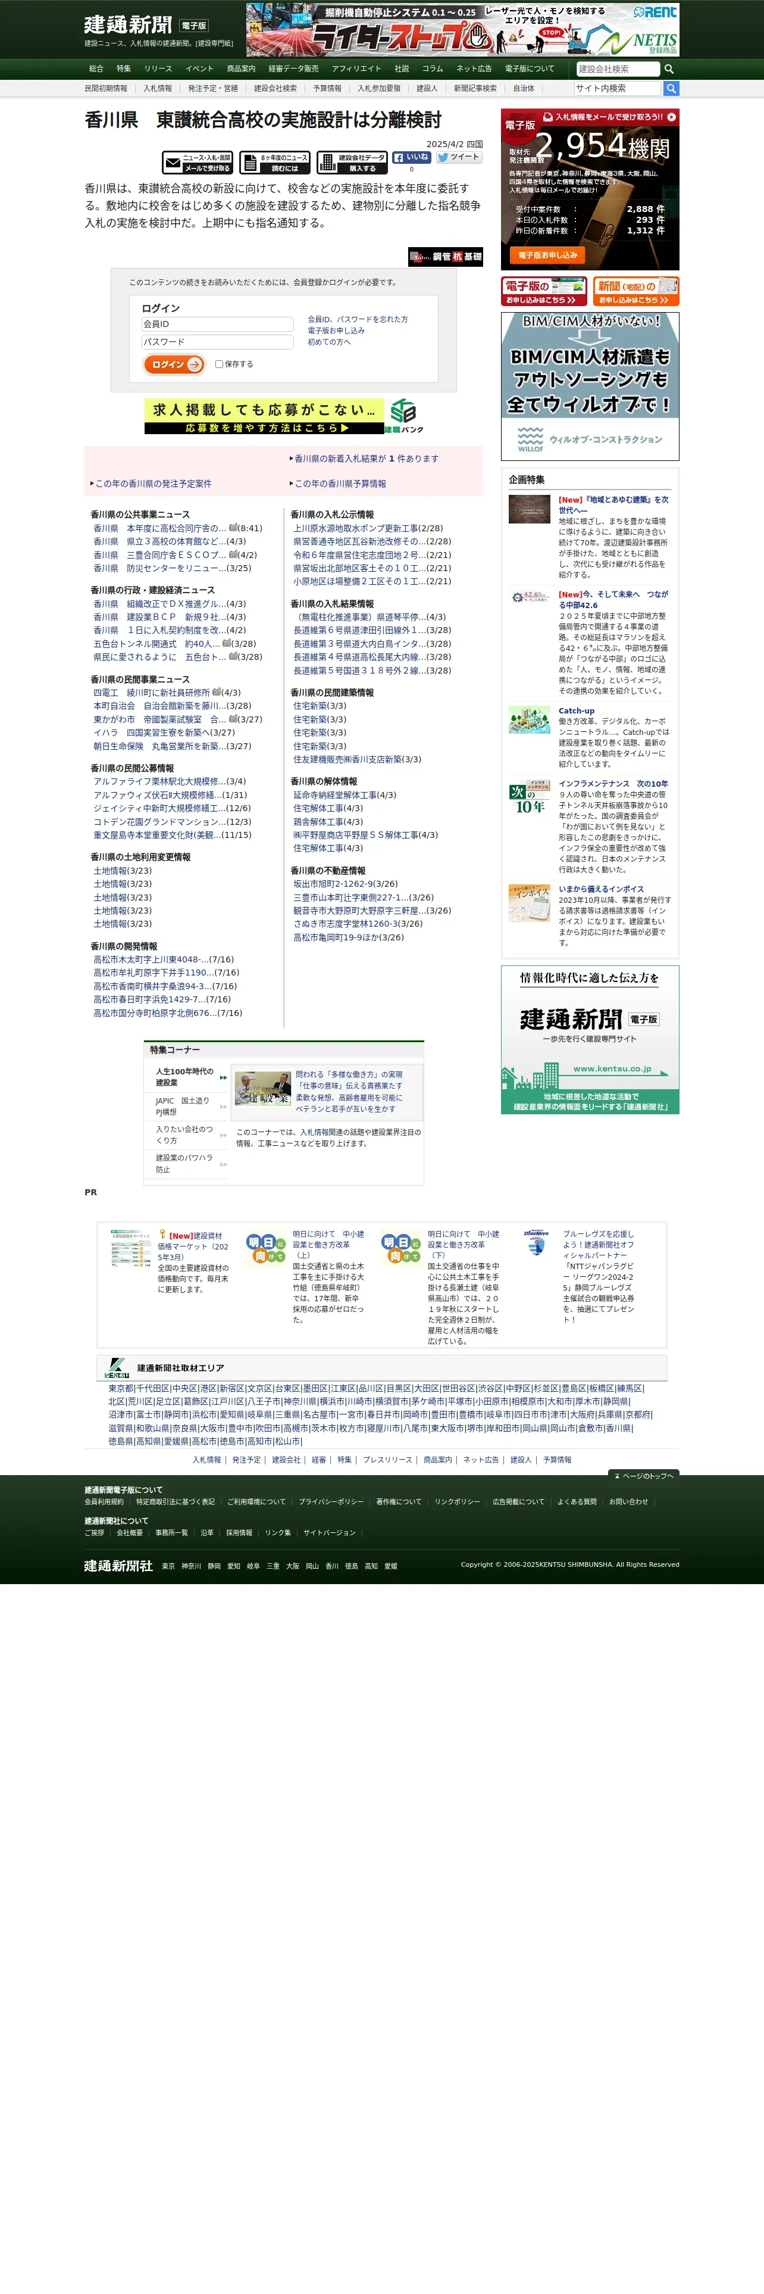Select 入りたい会社のつくり方 feature item

point(184,1134)
